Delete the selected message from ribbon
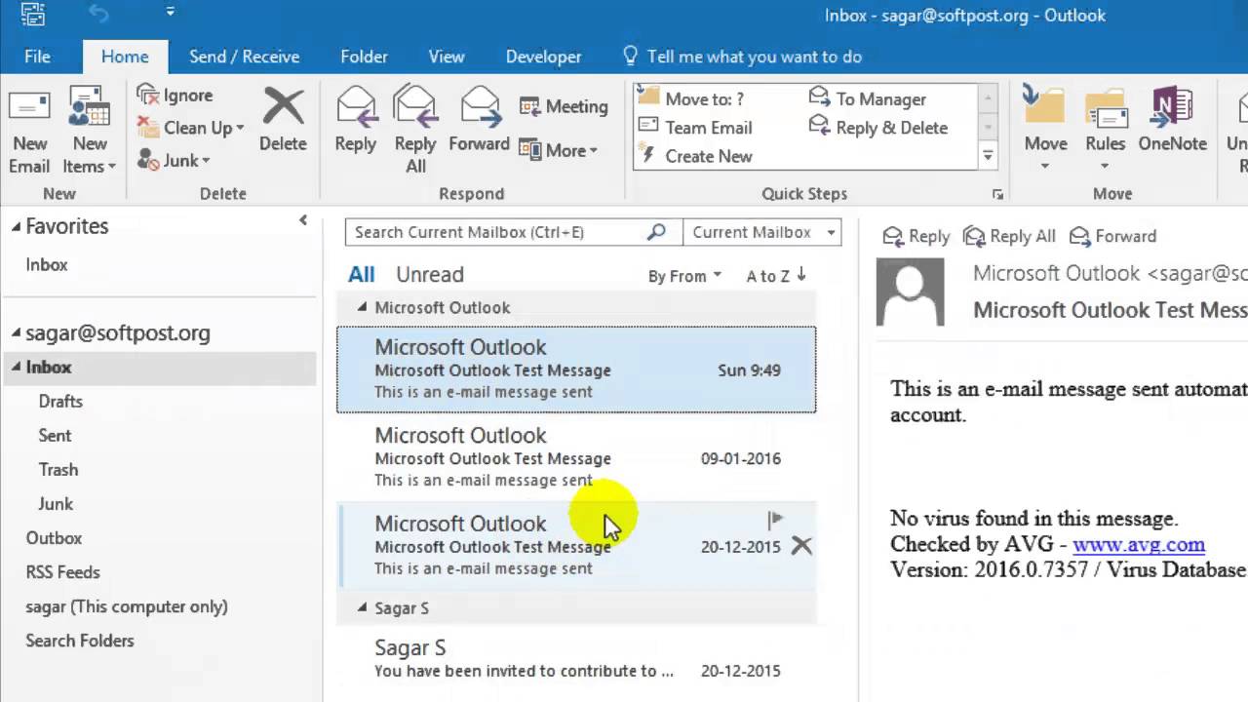Image resolution: width=1248 pixels, height=702 pixels. tap(283, 119)
